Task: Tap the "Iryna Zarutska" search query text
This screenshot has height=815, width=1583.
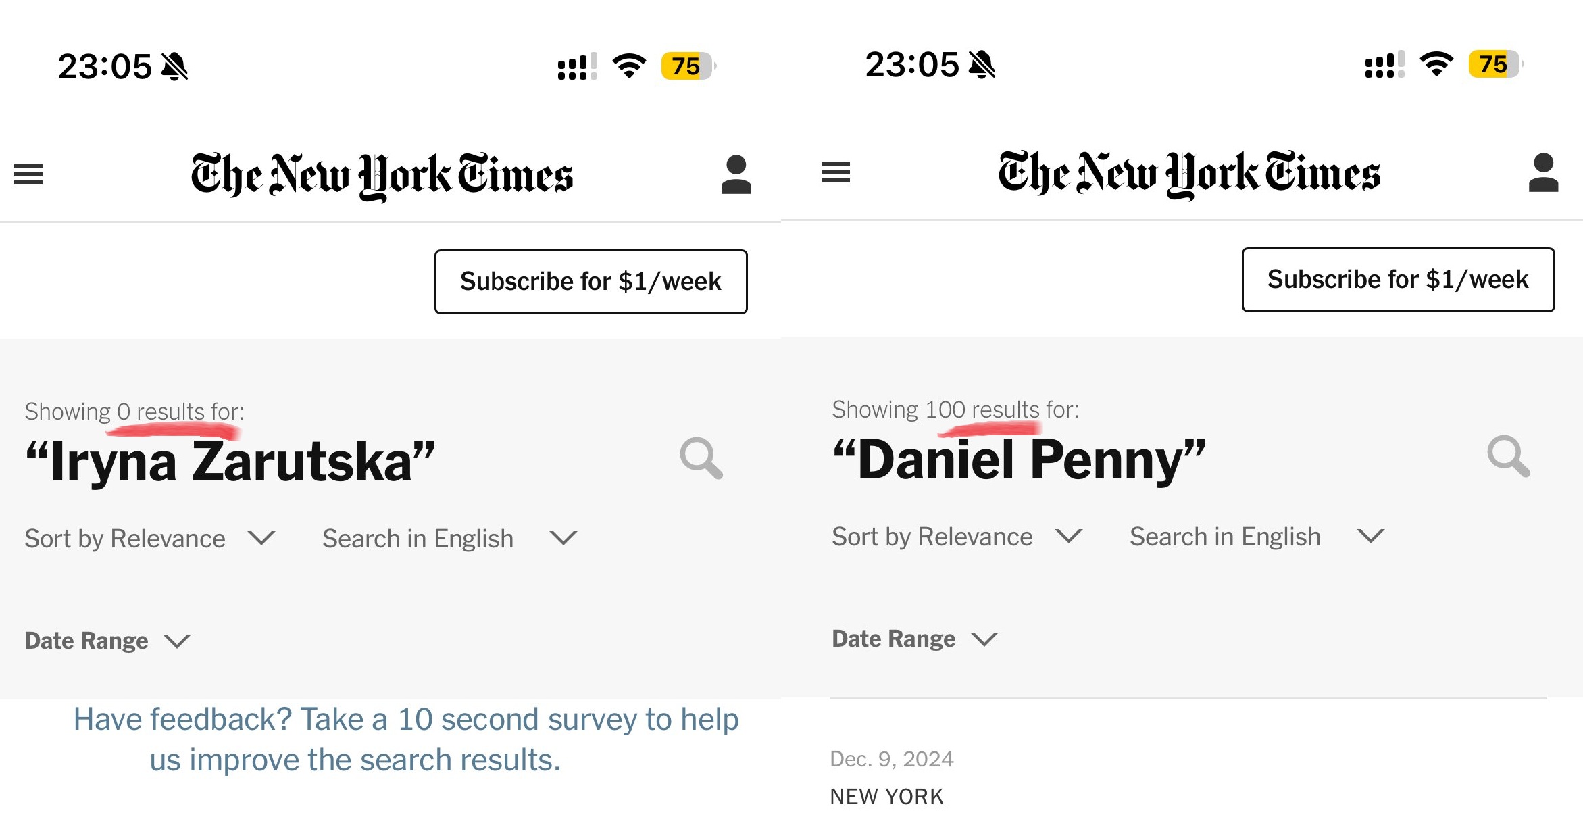Action: click(230, 462)
